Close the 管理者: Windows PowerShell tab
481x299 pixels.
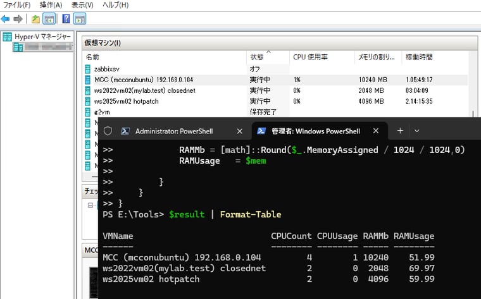pyautogui.click(x=376, y=131)
